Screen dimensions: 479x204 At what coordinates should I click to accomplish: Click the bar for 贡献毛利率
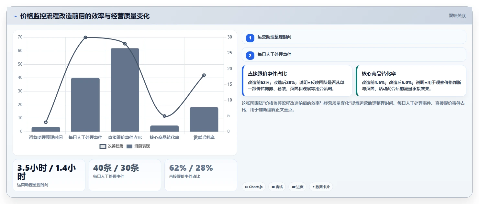(x=204, y=119)
